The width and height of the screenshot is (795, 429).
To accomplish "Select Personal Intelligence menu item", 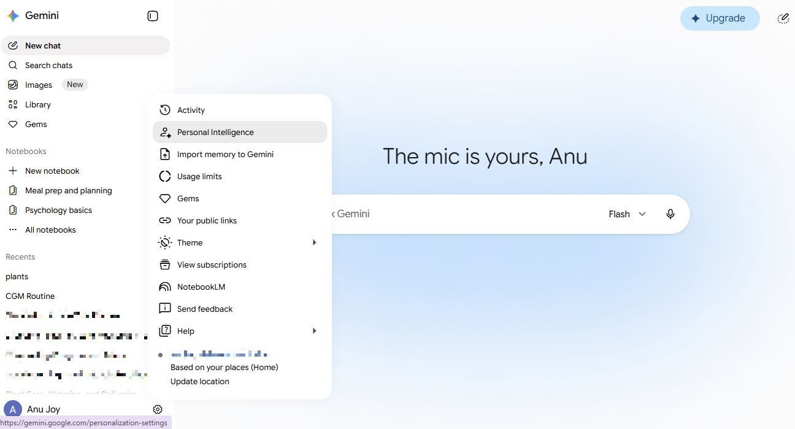I will click(240, 132).
